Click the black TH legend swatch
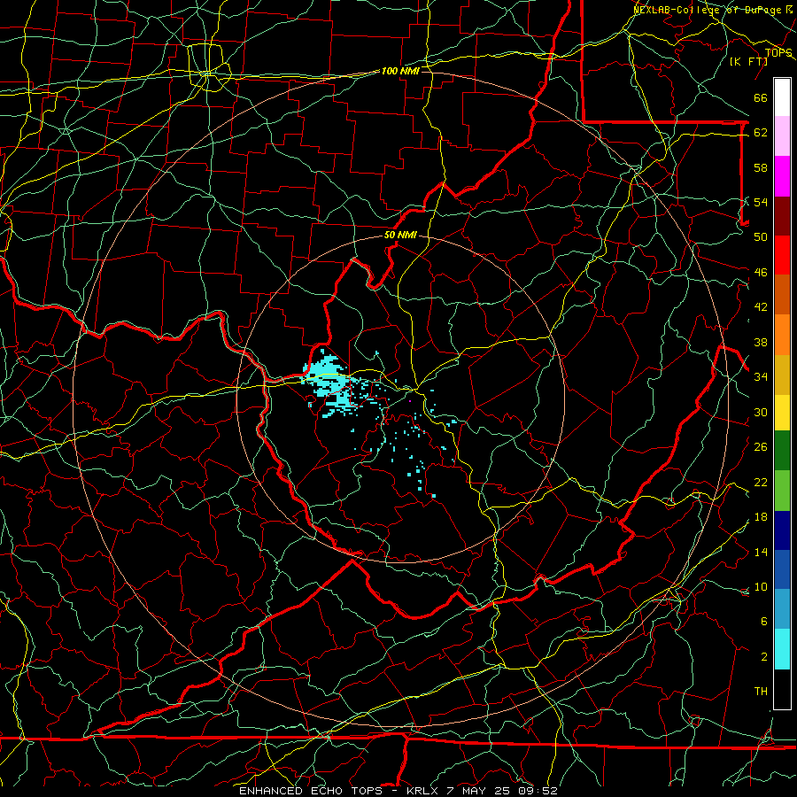 (782, 689)
